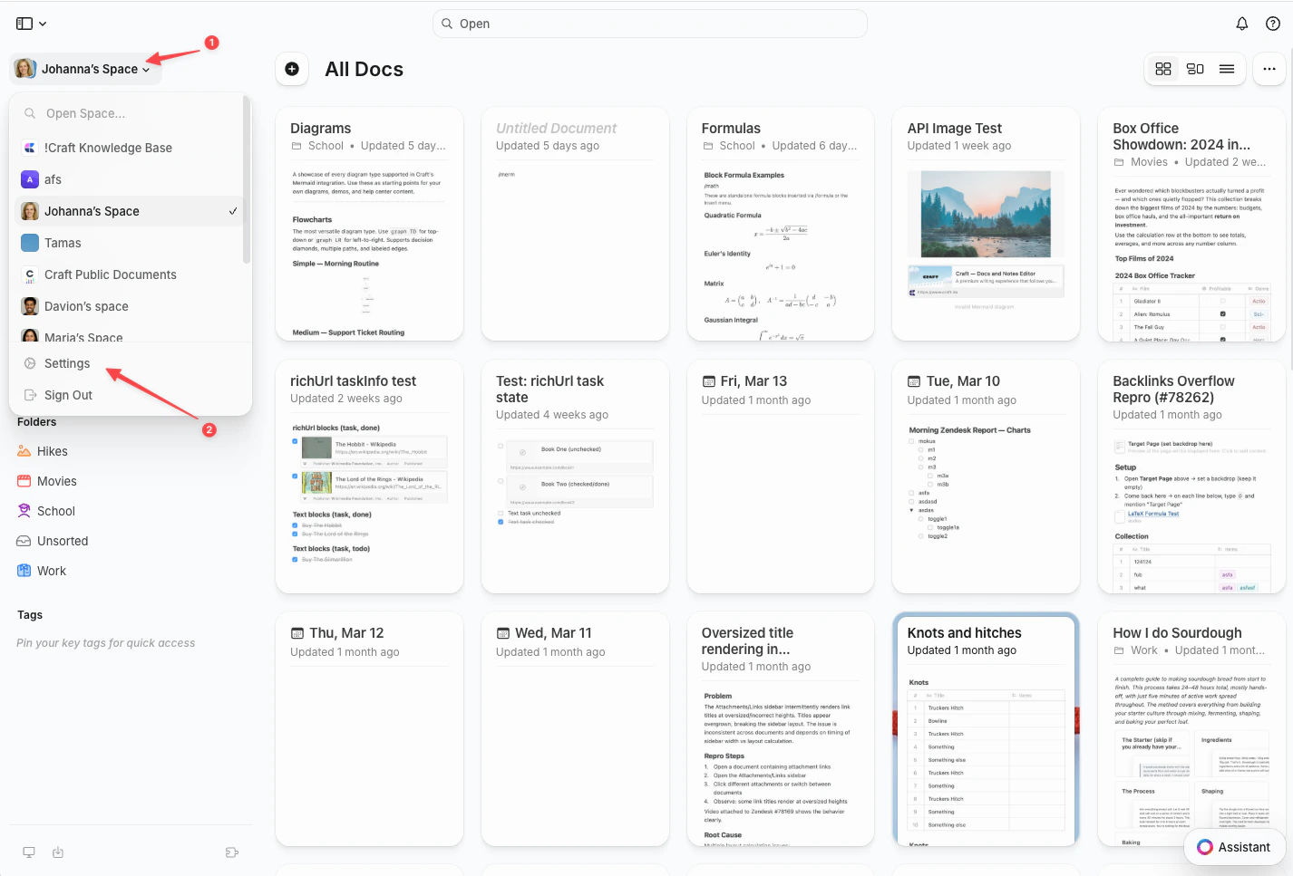
Task: Open the Fri, Mar 13 daily note
Action: [x=781, y=477]
